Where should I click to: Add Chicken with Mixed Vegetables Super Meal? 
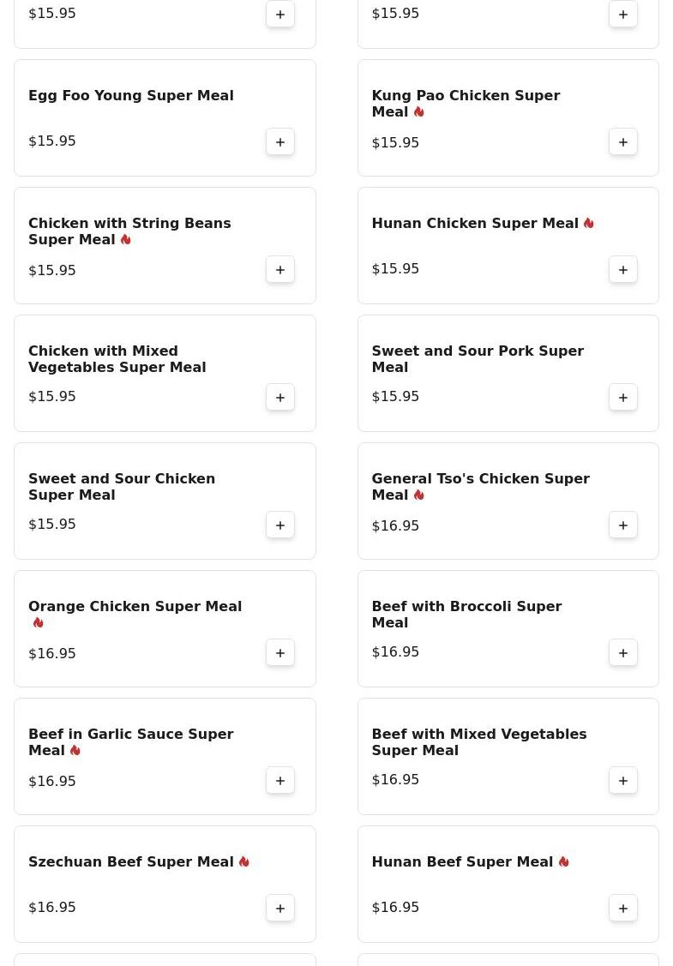(x=280, y=397)
